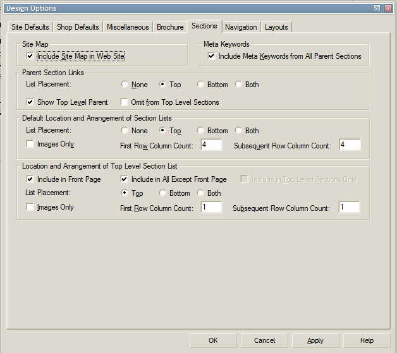Close the Design Options dialog
The image size is (397, 353).
coord(388,8)
